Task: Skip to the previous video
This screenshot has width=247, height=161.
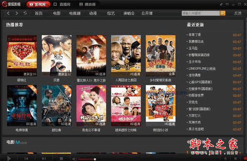Action: point(26,159)
